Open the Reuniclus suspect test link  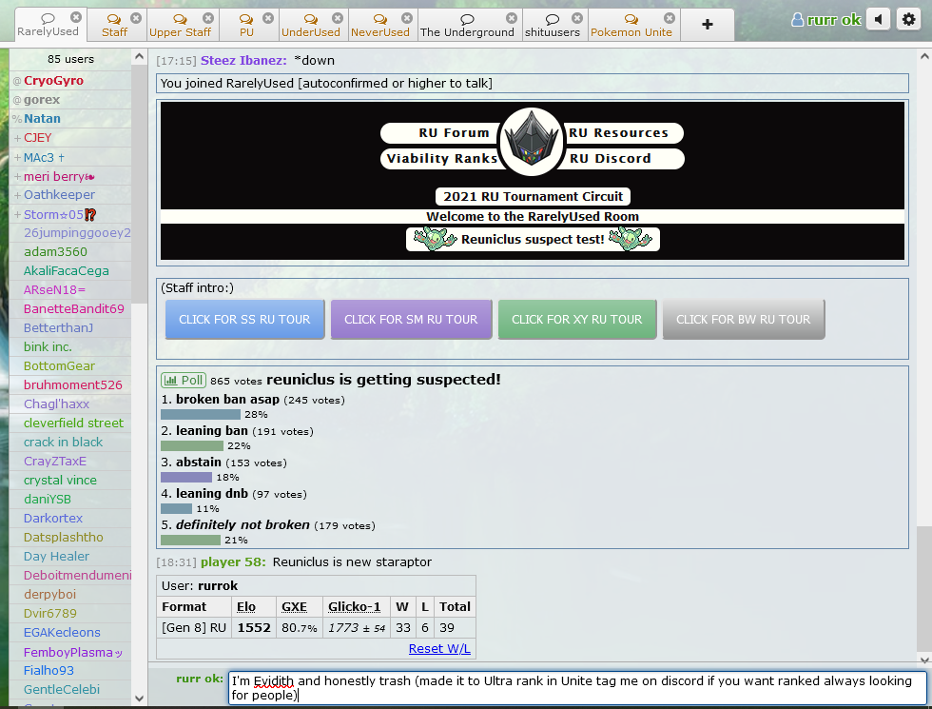(533, 239)
